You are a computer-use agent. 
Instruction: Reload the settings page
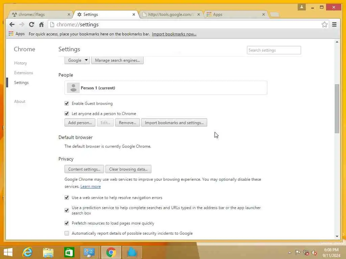(31, 24)
